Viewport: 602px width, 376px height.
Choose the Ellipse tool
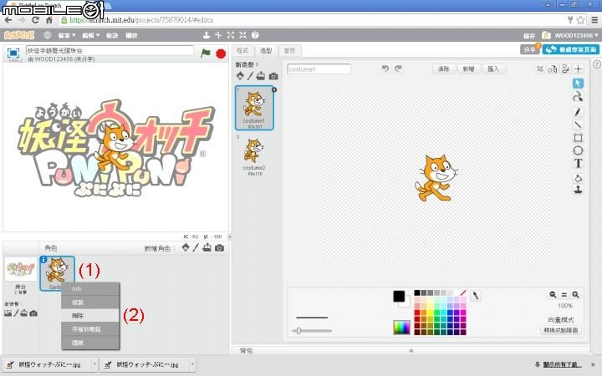tap(578, 150)
